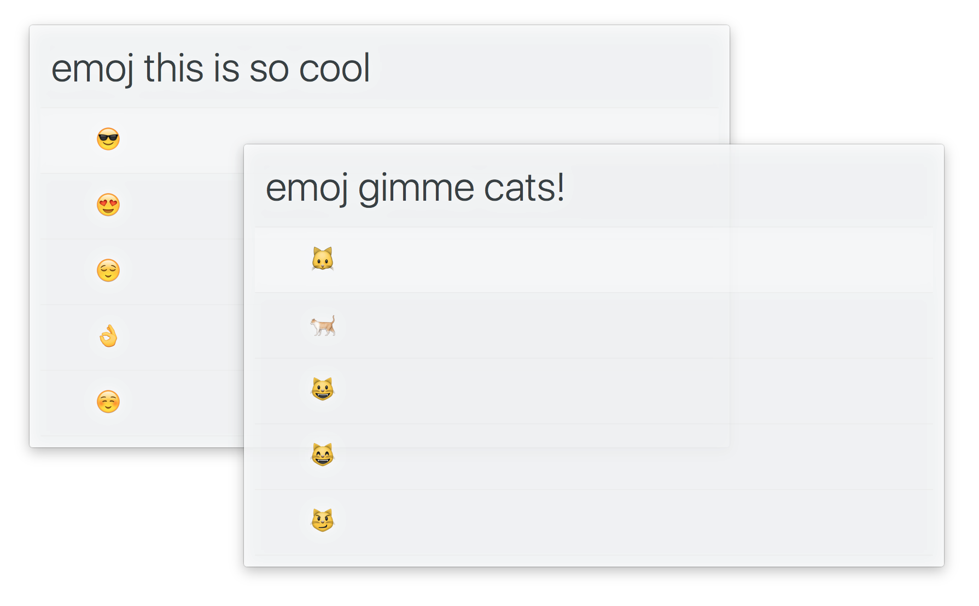Select the sunglasses face emoji
Screen dimensions: 979x606
[x=108, y=138]
